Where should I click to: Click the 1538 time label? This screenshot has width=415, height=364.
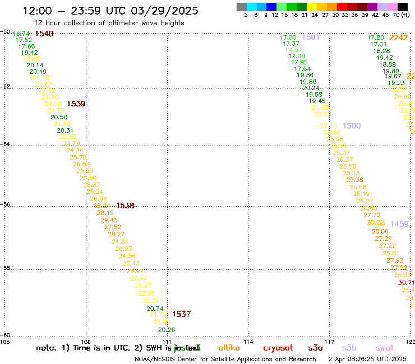click(x=126, y=206)
